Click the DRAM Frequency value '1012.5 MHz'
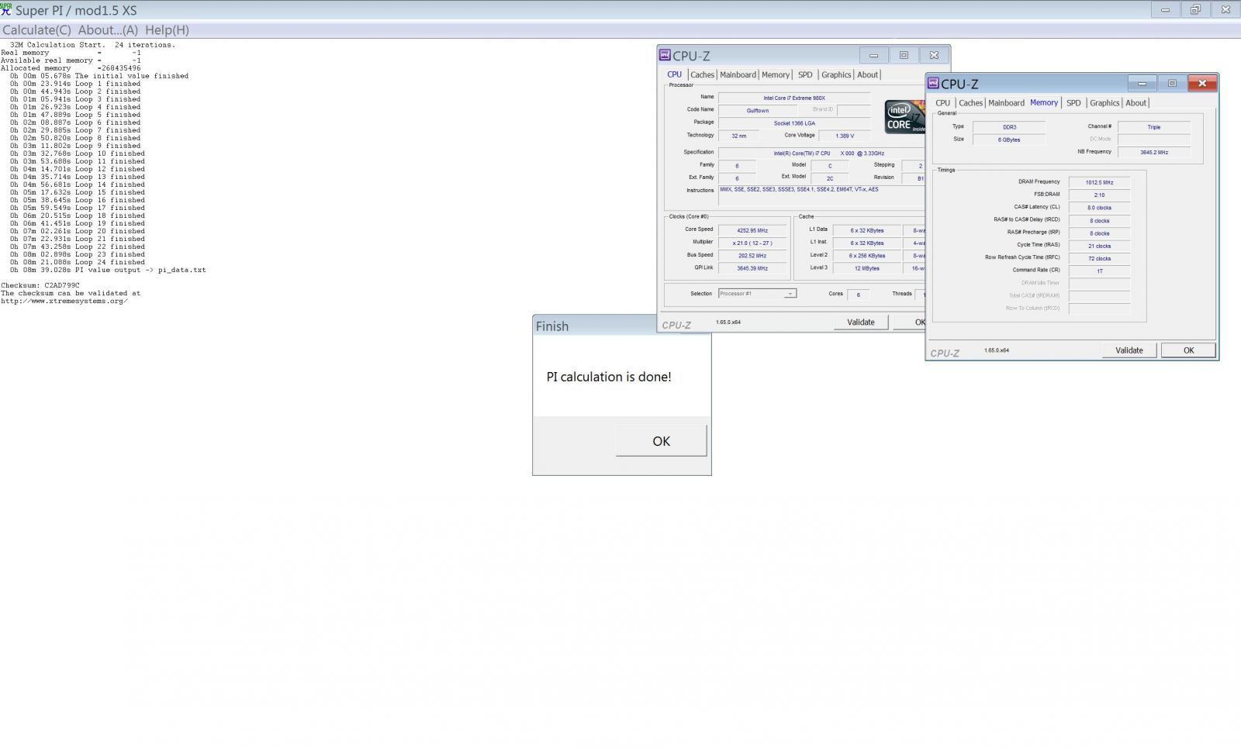 coord(1099,182)
